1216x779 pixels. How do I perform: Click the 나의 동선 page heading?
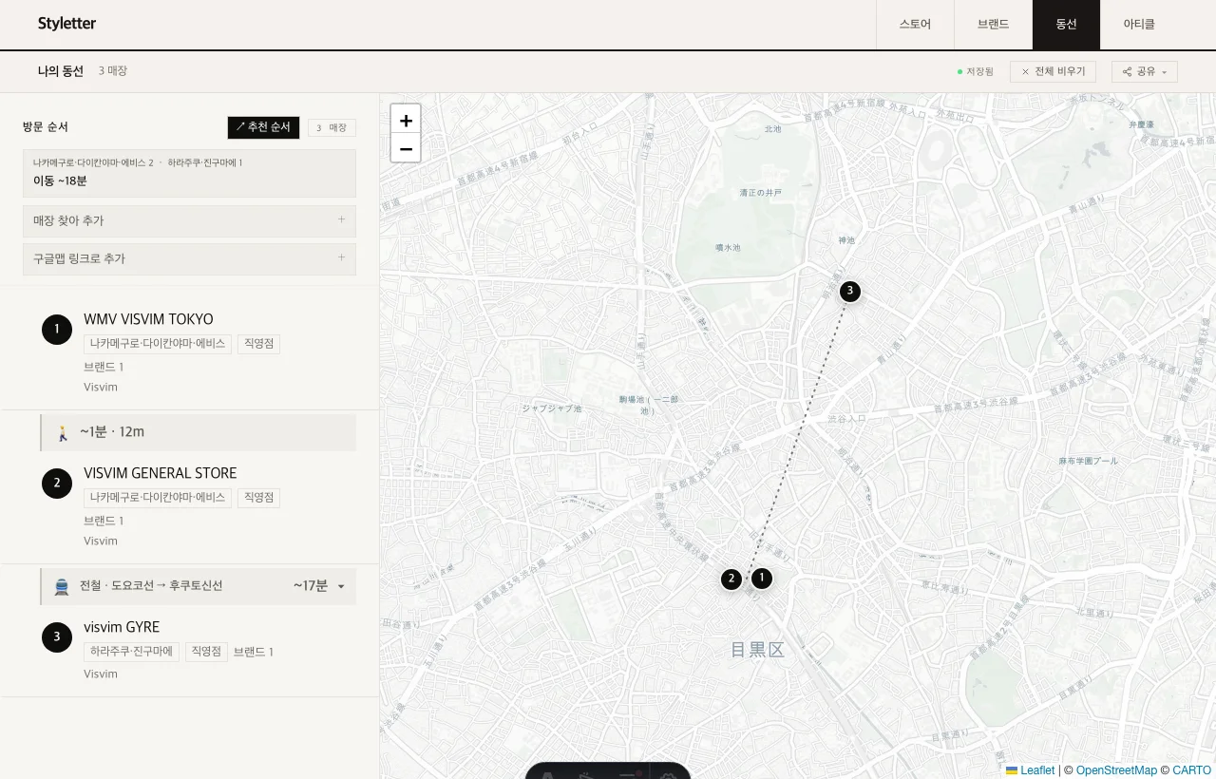61,71
